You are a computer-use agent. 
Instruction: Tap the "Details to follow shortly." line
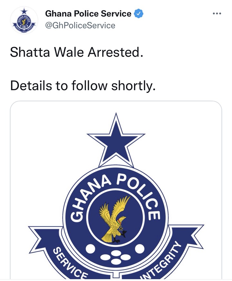tap(83, 86)
